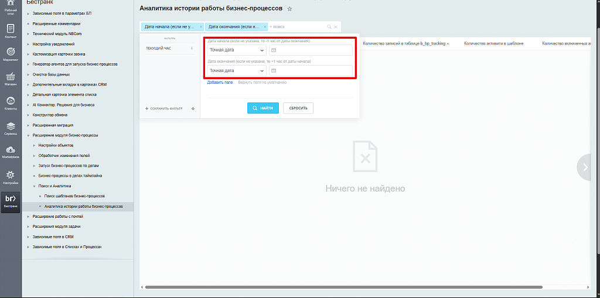Image resolution: width=600 pixels, height=298 pixels.
Task: Collapse the Поиск и Аналитика tree node
Action: click(x=34, y=186)
